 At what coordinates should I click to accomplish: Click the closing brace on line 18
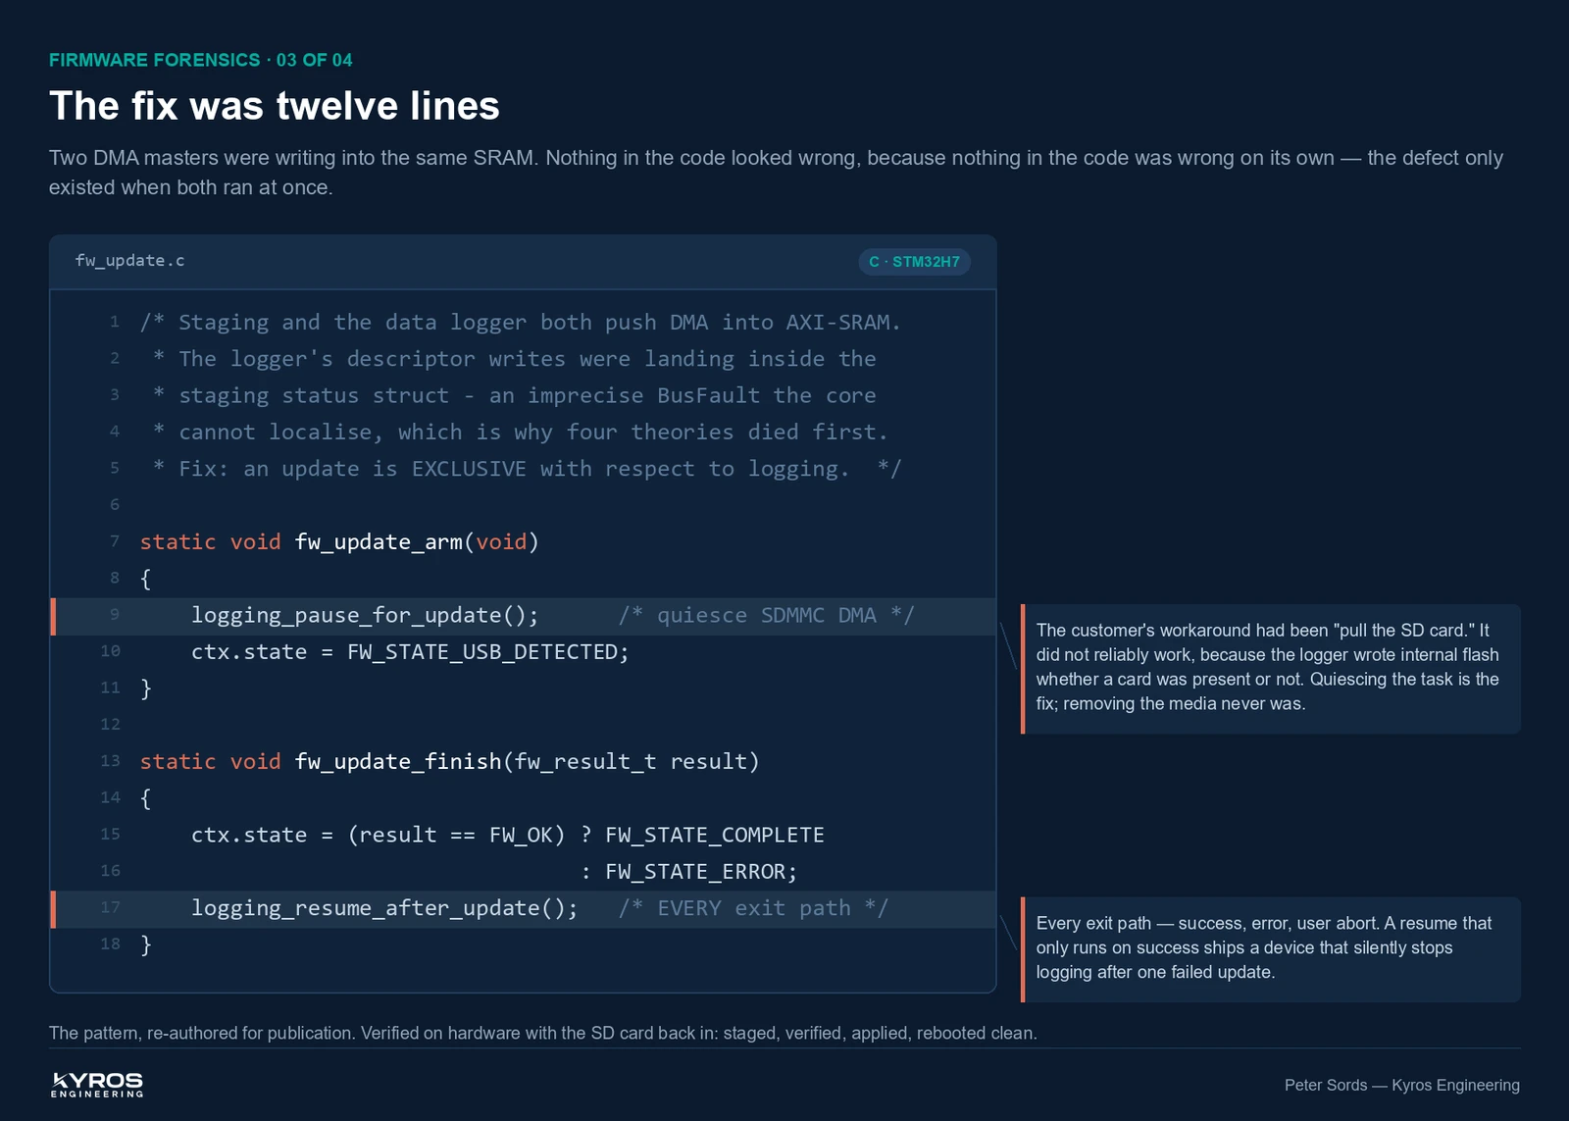(146, 945)
